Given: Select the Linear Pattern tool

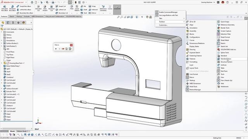Looking at the screenshot, I should 77,8.
